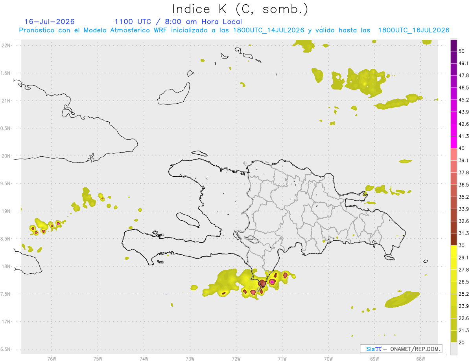The image size is (472, 364).
Task: Click the 73W longitude label
Action: pyautogui.click(x=190, y=359)
